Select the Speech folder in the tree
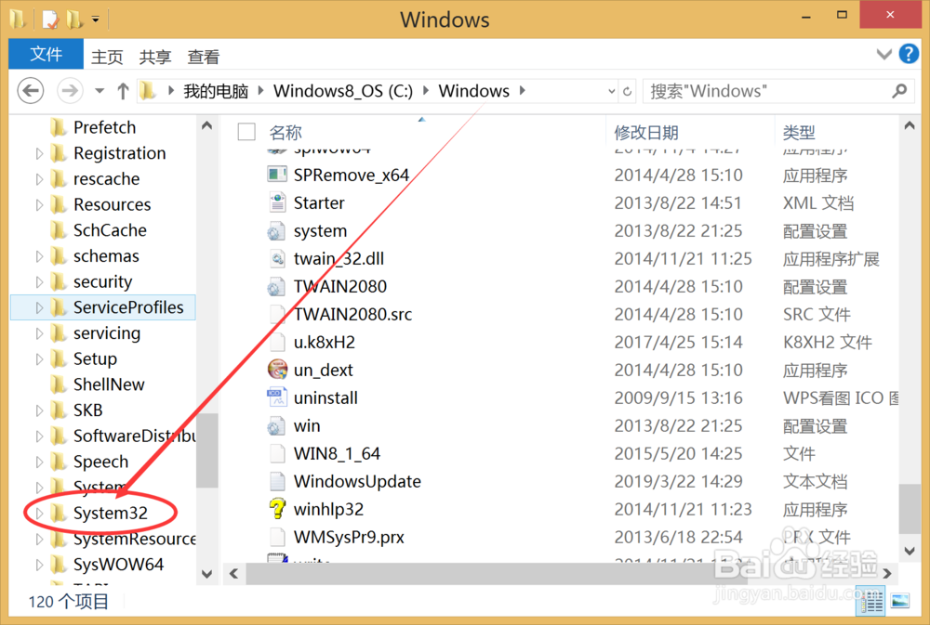Screen dimensions: 930x625 click(100, 462)
